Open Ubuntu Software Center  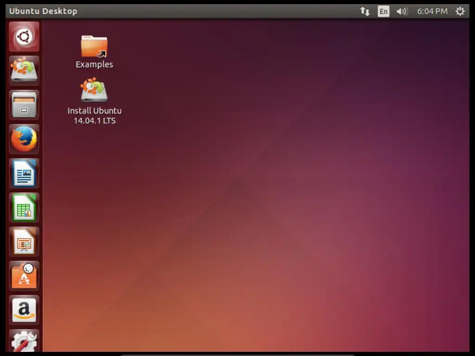[24, 276]
